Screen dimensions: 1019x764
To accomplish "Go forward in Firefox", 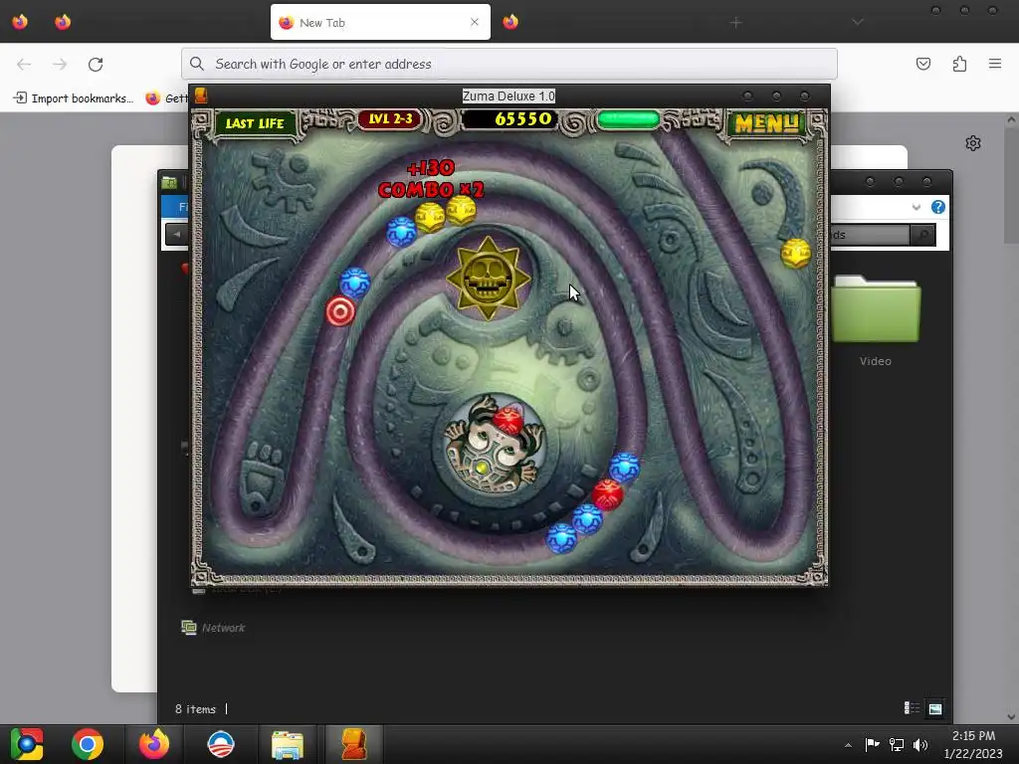I will (x=60, y=64).
